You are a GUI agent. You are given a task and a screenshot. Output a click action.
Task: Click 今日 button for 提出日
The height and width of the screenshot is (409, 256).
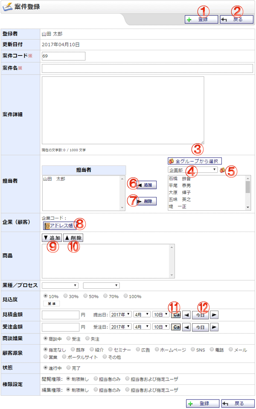click(200, 315)
